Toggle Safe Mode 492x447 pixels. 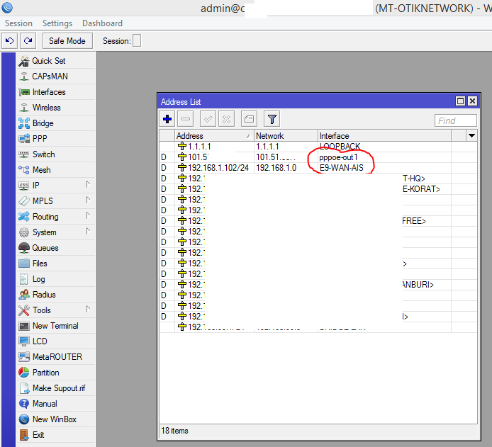[67, 41]
